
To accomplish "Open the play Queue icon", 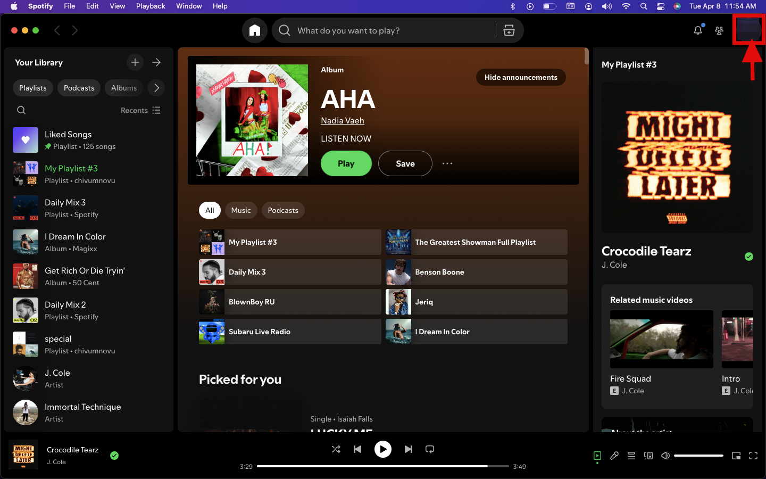I will [631, 456].
